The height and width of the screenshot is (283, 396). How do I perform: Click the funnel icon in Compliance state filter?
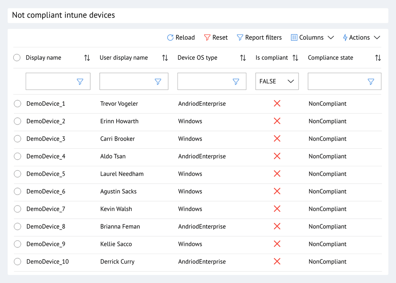click(371, 81)
